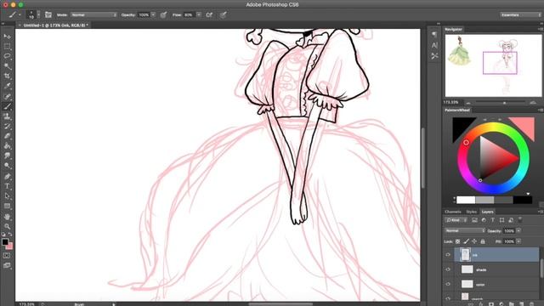Open the brush panel toggle in options bar
Image resolution: width=544 pixels, height=306 pixels.
[x=48, y=15]
